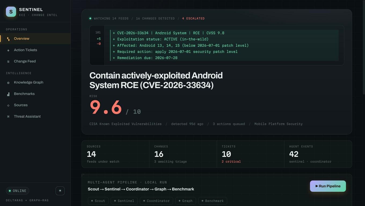Open the Threat Assistant
The height and width of the screenshot is (206, 365).
click(x=35, y=116)
